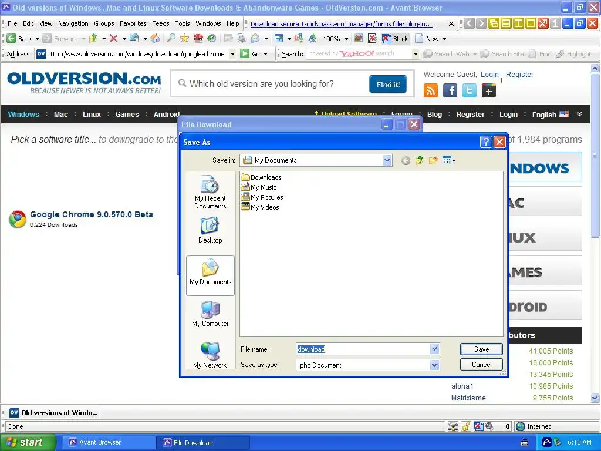601x451 pixels.
Task: Select the My Pictures folder
Action: pos(262,197)
